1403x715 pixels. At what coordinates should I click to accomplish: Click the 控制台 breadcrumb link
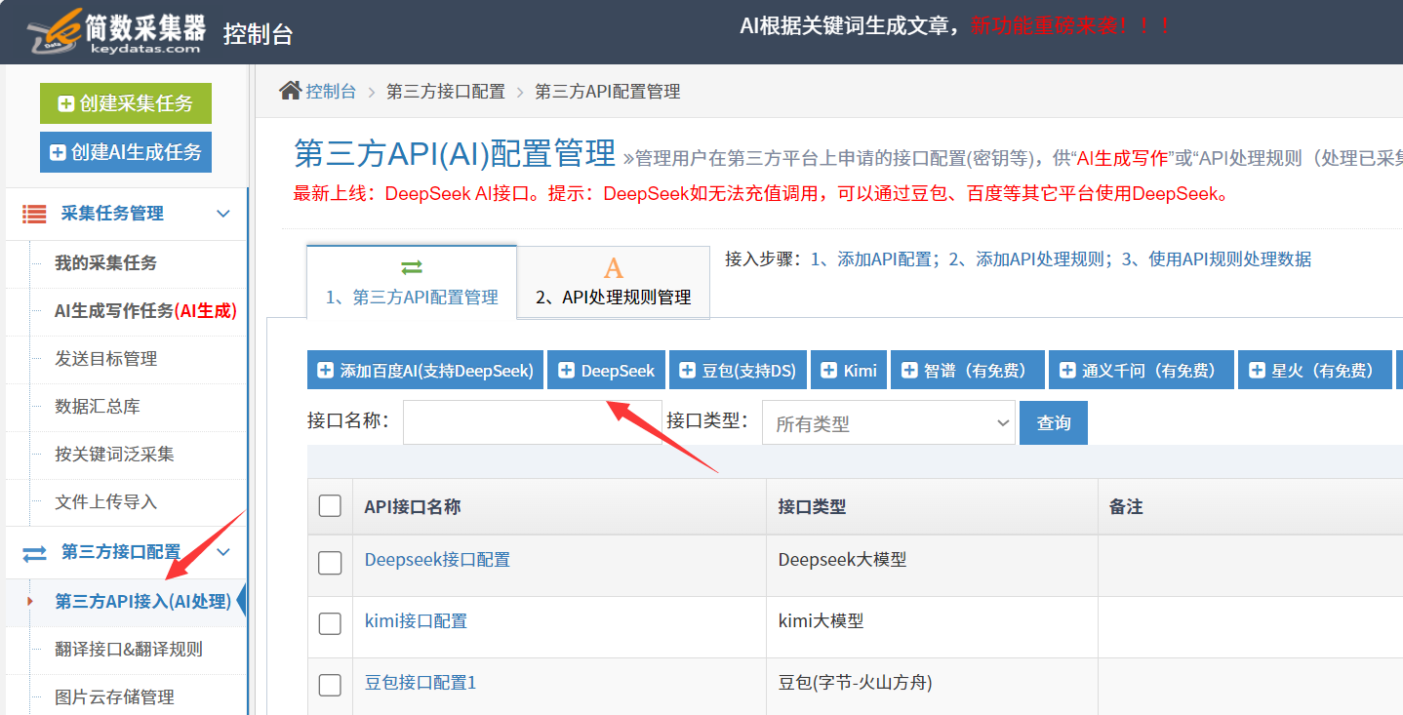tap(331, 92)
